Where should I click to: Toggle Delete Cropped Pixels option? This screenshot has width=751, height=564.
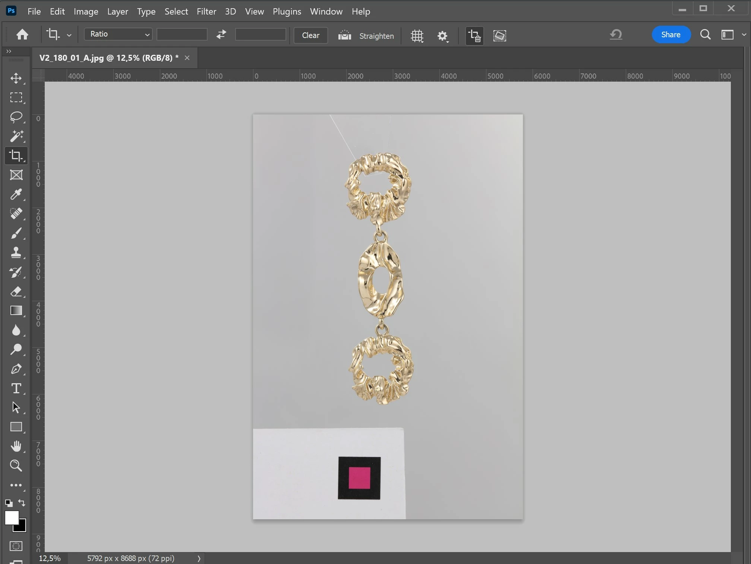pyautogui.click(x=474, y=36)
